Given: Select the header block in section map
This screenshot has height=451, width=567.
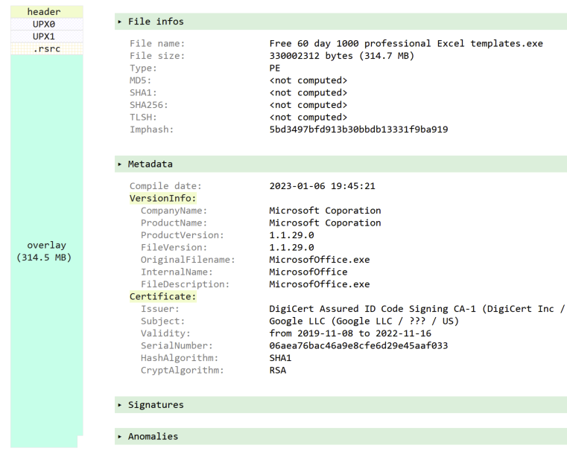Looking at the screenshot, I should [x=47, y=12].
